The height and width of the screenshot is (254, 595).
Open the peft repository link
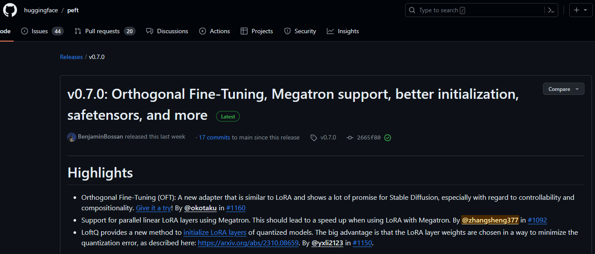point(73,10)
